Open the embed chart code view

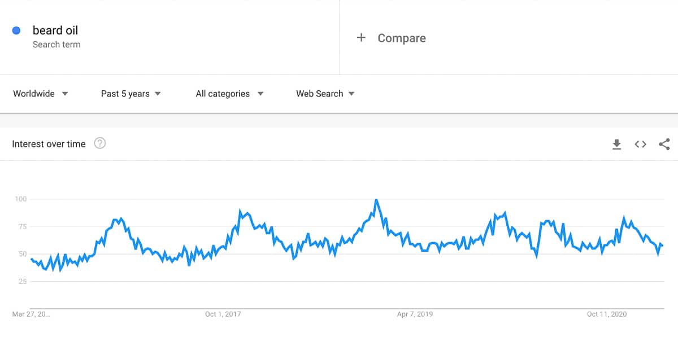[640, 144]
